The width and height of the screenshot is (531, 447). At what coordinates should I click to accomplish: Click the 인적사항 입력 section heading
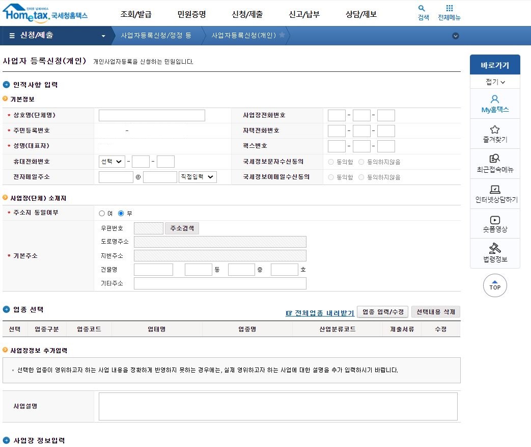35,85
